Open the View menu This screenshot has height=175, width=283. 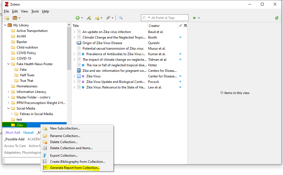pyautogui.click(x=24, y=11)
